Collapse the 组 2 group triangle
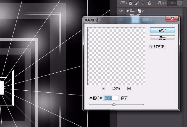Viewport: 187px width, 127px height. (127, 11)
